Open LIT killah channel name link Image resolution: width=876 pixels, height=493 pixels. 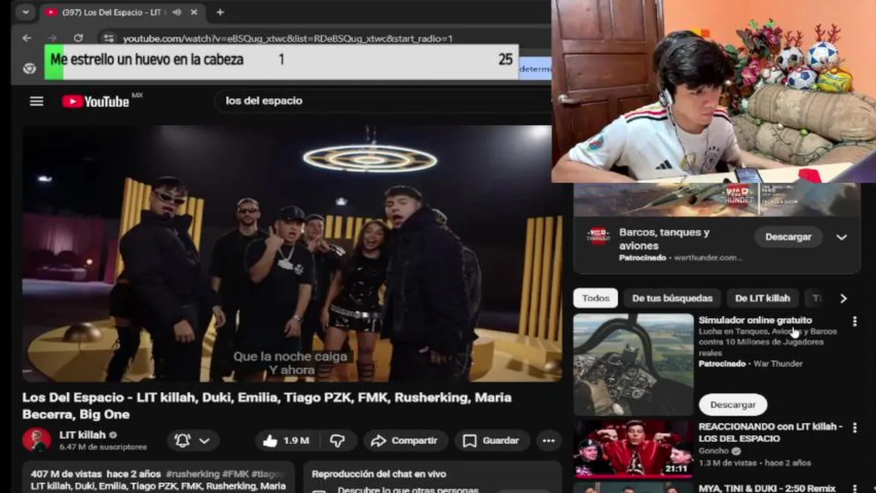[x=83, y=435]
